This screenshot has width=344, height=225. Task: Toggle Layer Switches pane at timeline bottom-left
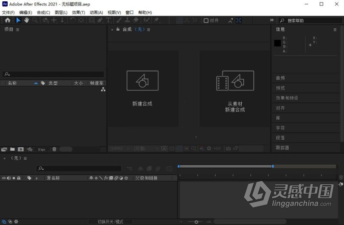(4, 222)
